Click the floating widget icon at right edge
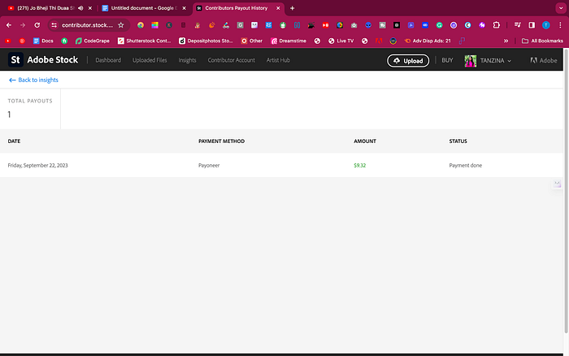569x356 pixels. click(558, 184)
